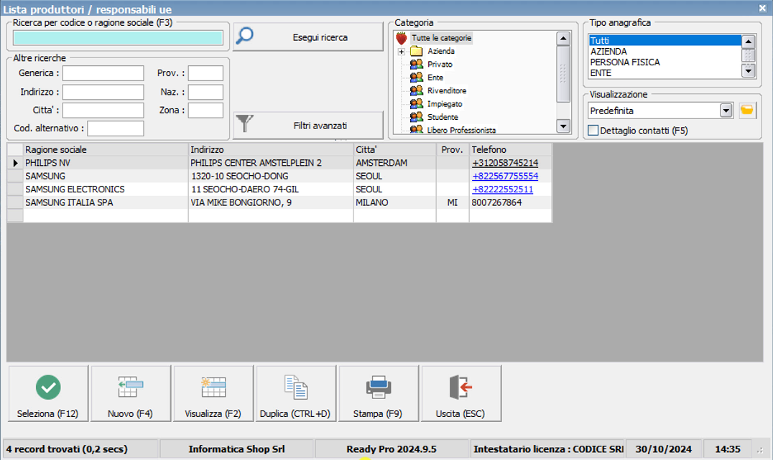This screenshot has height=460, width=773.
Task: Enable Dettaglio contatti (F5) checkbox
Action: [593, 131]
